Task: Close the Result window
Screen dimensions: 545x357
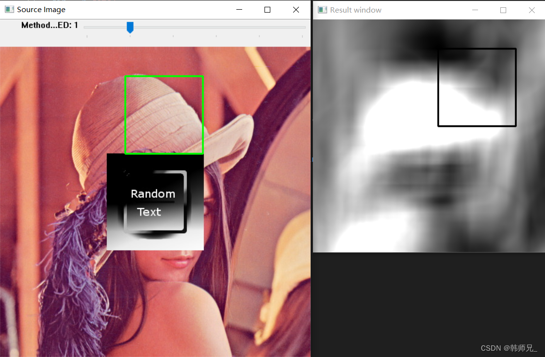Action: (x=532, y=10)
